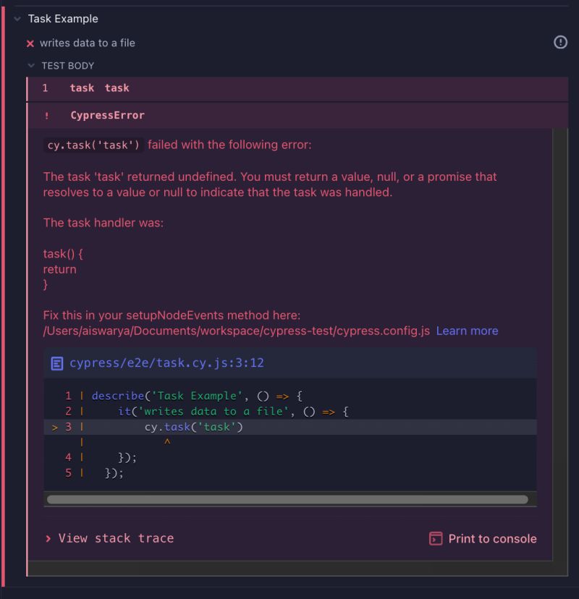
Task: Click 'Fix this in your setupNodeEvents' text
Action: click(x=172, y=315)
